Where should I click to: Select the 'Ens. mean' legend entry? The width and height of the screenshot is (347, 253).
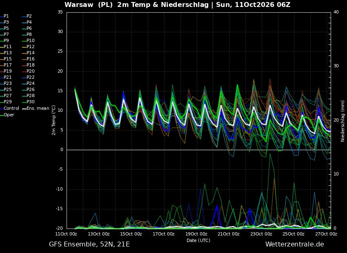tap(36, 109)
